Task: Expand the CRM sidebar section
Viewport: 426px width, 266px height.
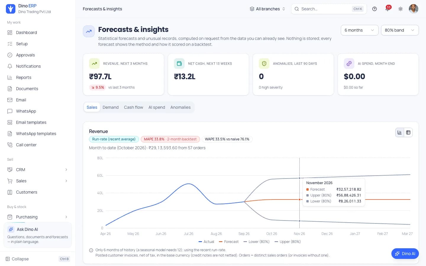Action: [38, 170]
